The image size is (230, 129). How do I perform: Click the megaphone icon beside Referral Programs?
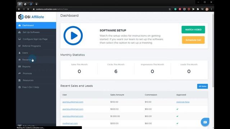pyautogui.click(x=19, y=46)
